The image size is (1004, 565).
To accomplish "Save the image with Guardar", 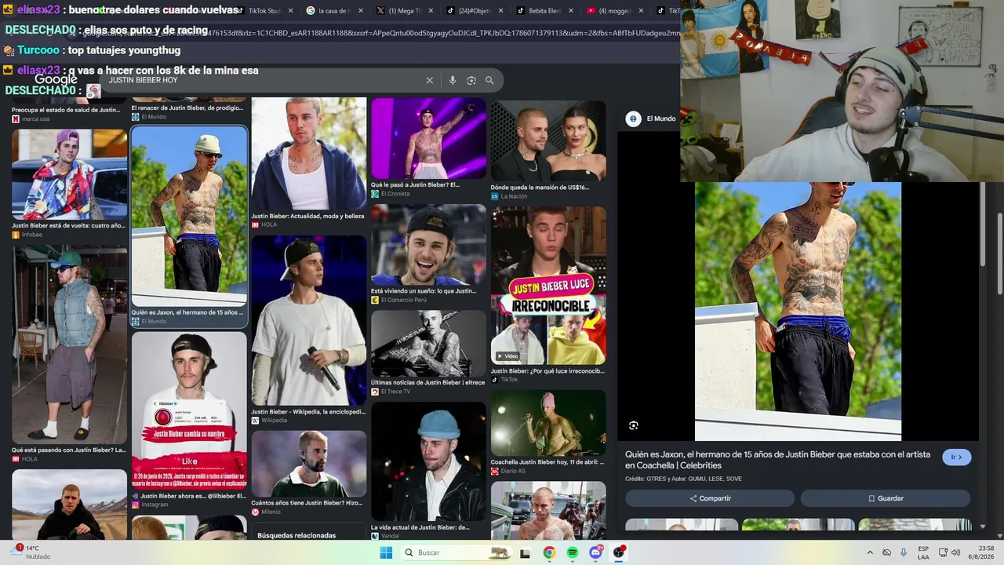I will pos(886,498).
